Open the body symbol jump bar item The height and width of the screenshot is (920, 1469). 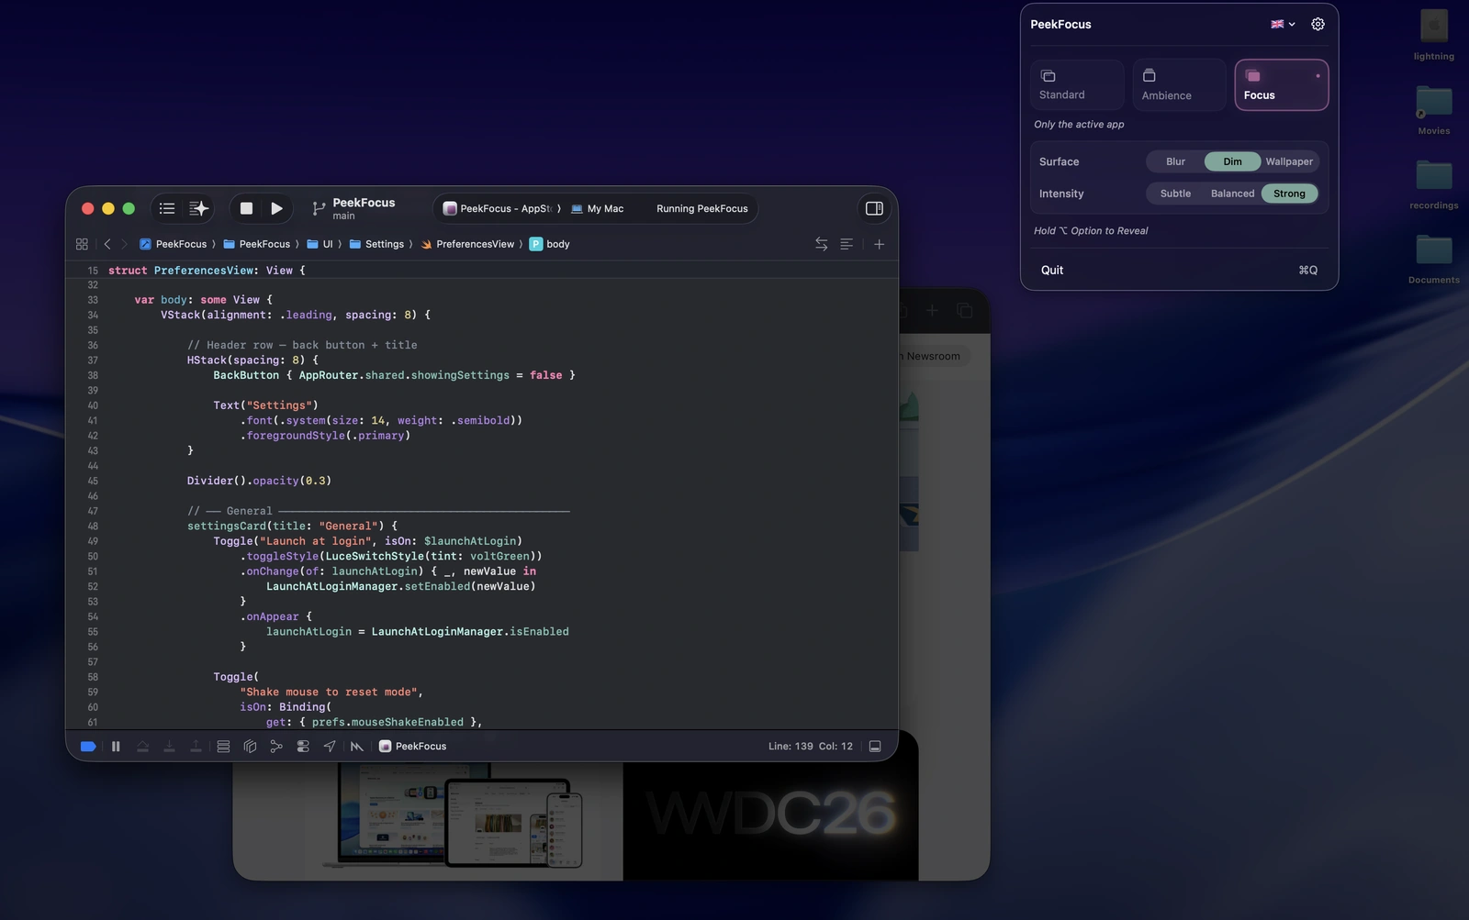(550, 244)
